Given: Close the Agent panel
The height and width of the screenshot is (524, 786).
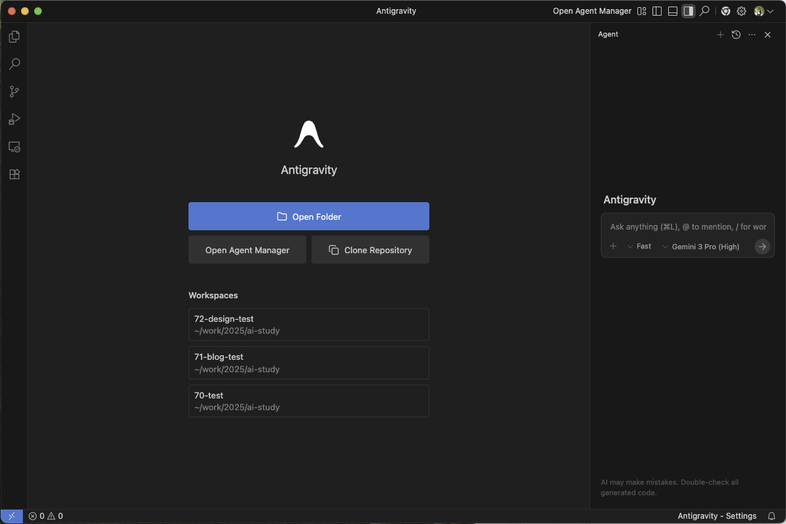Looking at the screenshot, I should [x=768, y=35].
